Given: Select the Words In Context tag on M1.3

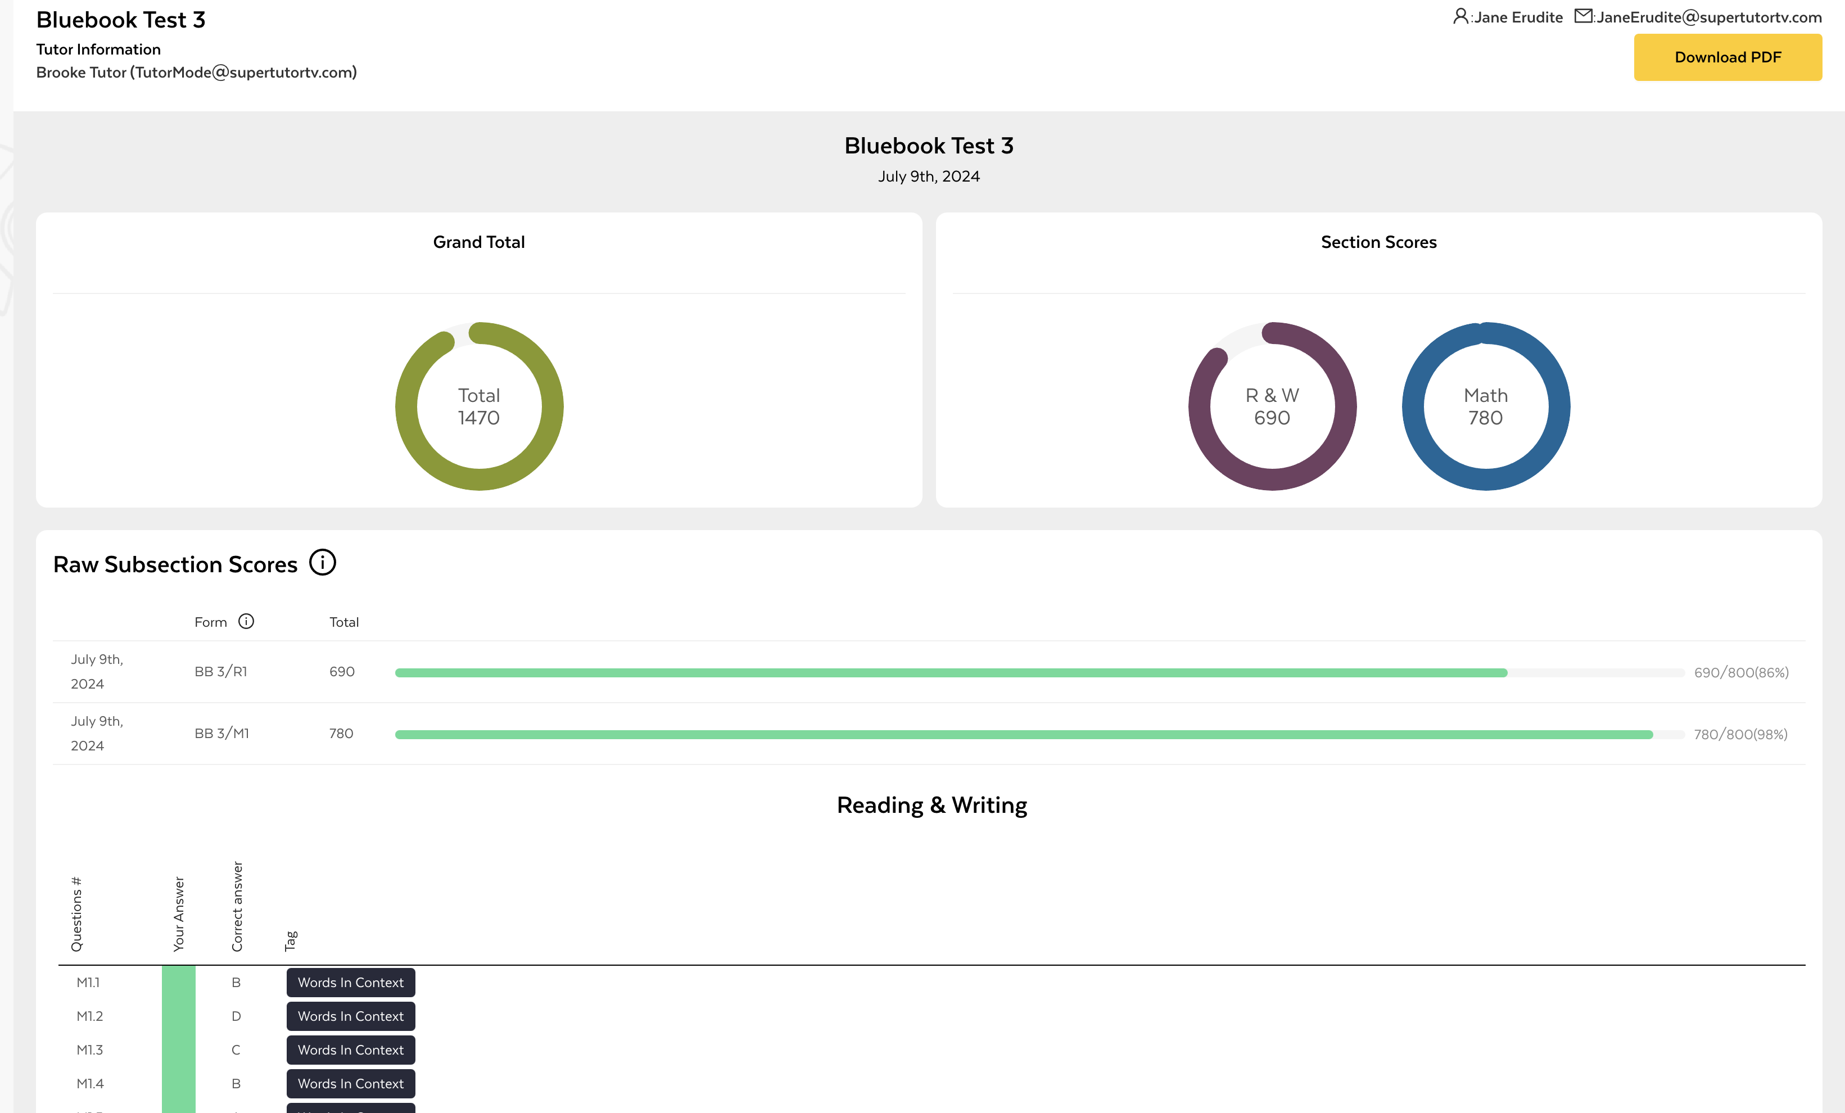Looking at the screenshot, I should pyautogui.click(x=349, y=1050).
